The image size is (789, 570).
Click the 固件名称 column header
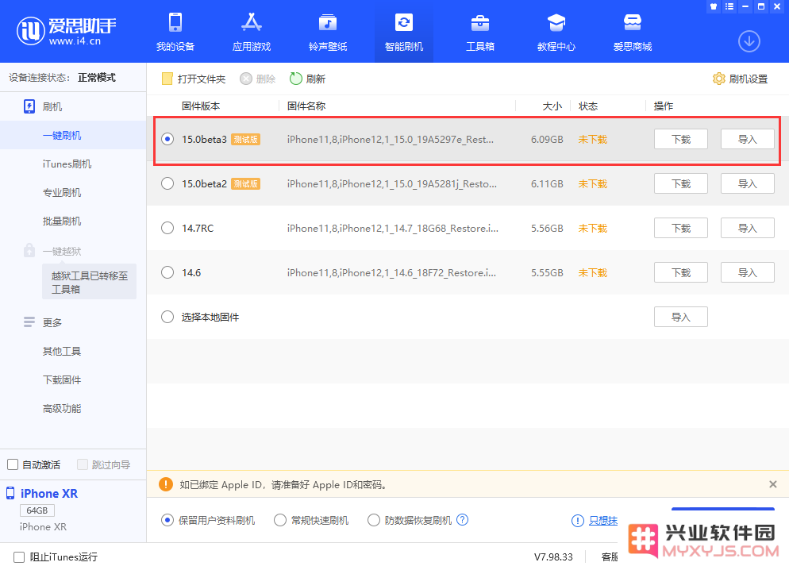306,106
